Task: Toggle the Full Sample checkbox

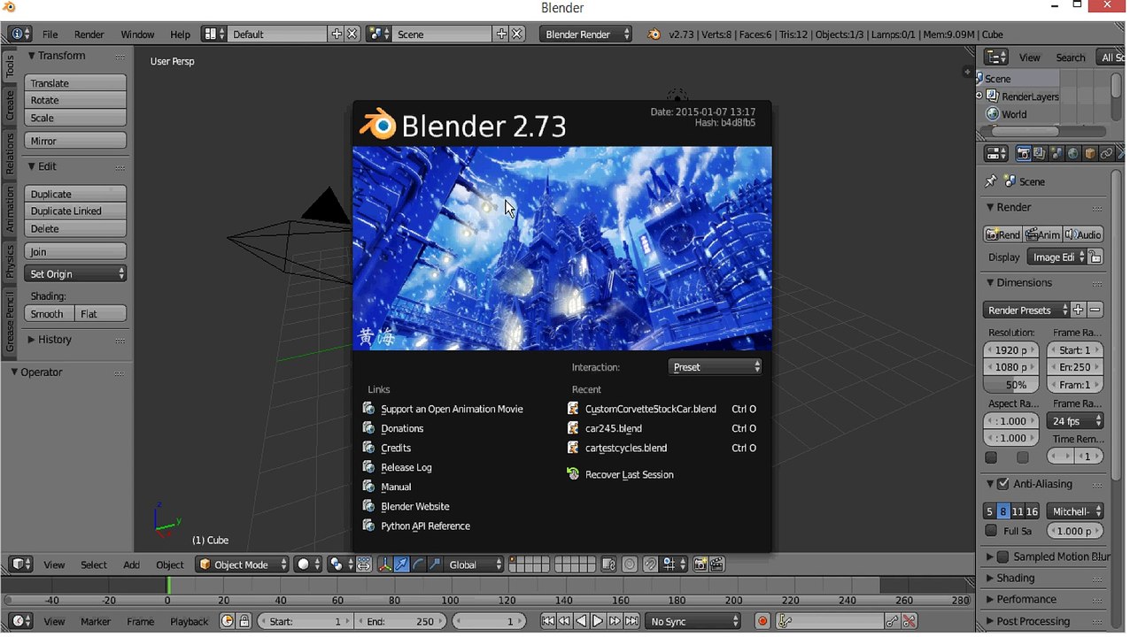Action: (x=991, y=531)
